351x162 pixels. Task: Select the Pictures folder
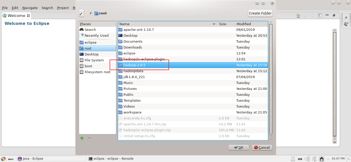pos(193,89)
